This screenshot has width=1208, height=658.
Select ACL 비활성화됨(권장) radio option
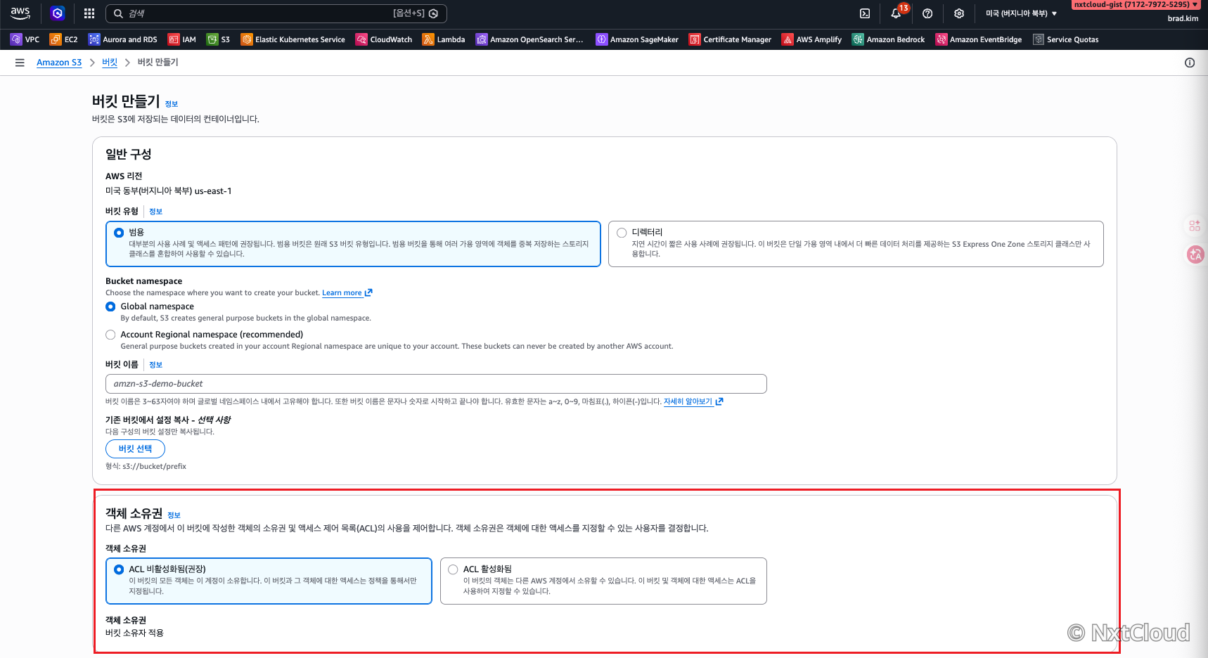119,569
